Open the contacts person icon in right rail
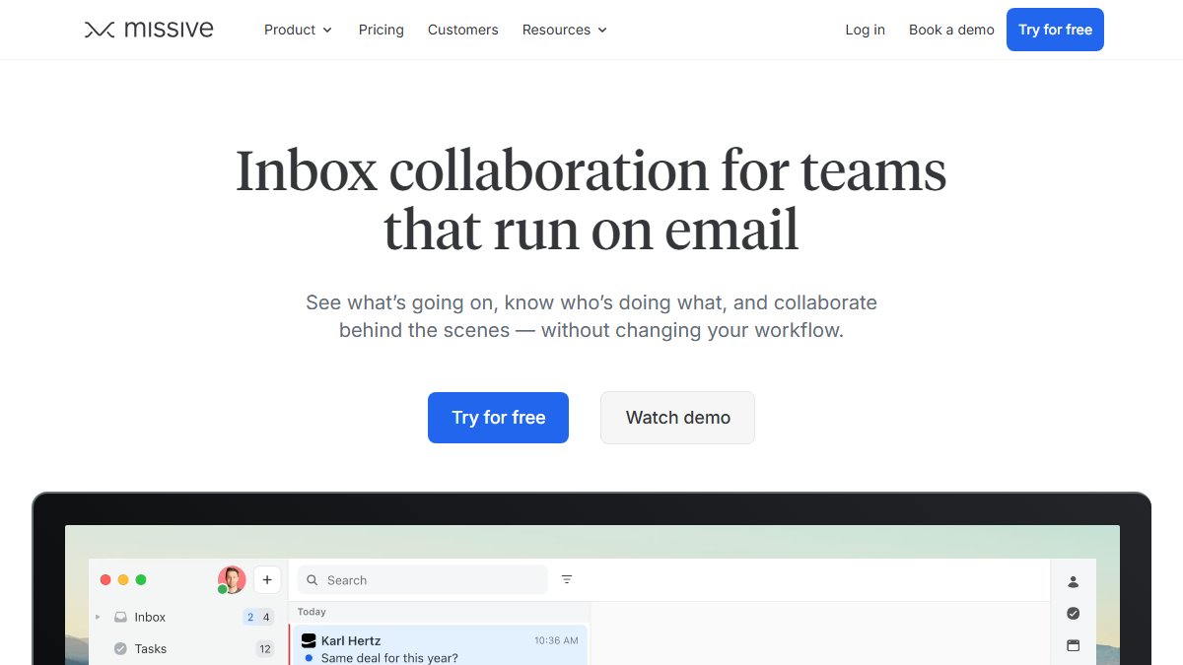Screen dimensions: 1183x665 coord(1073,582)
